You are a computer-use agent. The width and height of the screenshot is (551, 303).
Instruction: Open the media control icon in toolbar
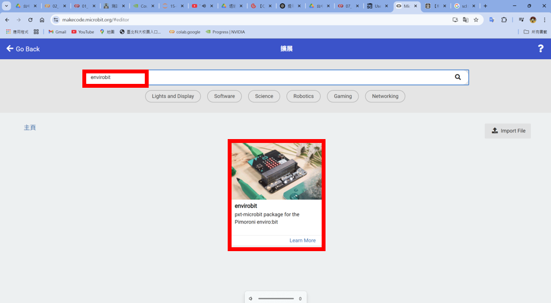pos(521,20)
